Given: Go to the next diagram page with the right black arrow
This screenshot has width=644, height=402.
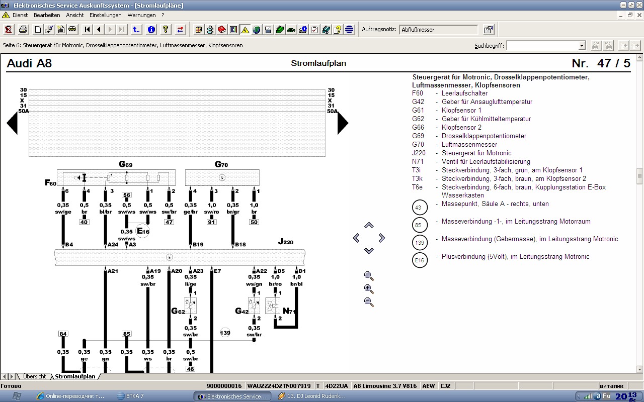Looking at the screenshot, I should point(342,123).
